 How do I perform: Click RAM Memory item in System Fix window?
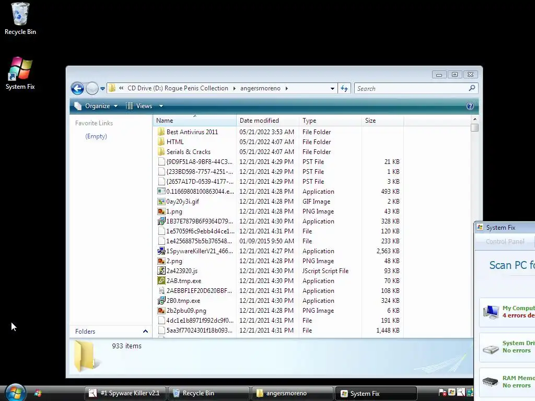[x=507, y=382]
